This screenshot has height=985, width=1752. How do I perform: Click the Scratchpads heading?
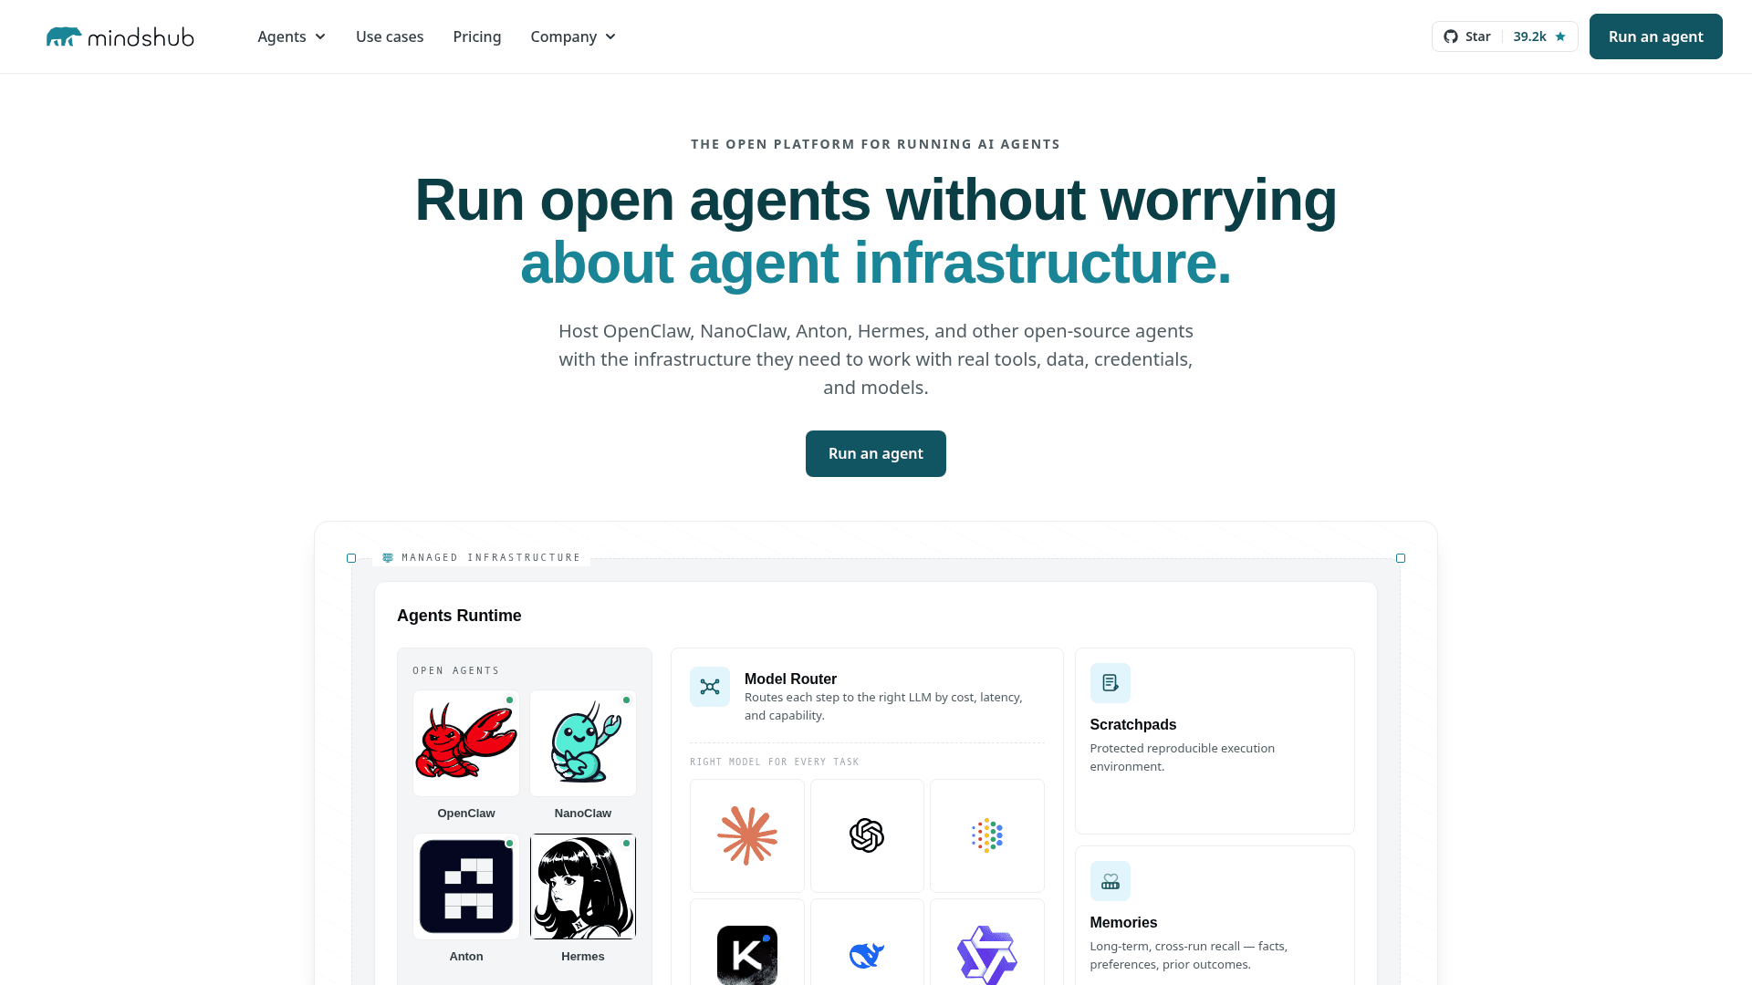pos(1133,724)
